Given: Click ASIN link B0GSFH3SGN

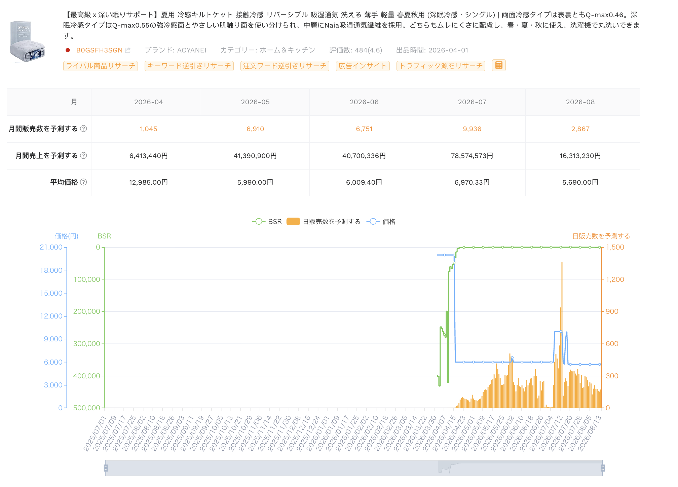Looking at the screenshot, I should point(100,50).
